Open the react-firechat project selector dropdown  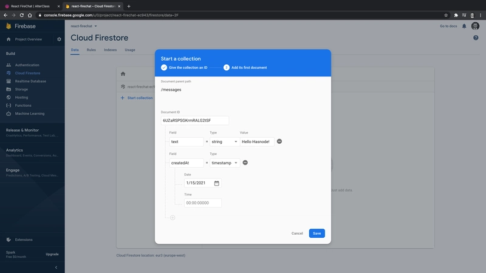tap(84, 26)
